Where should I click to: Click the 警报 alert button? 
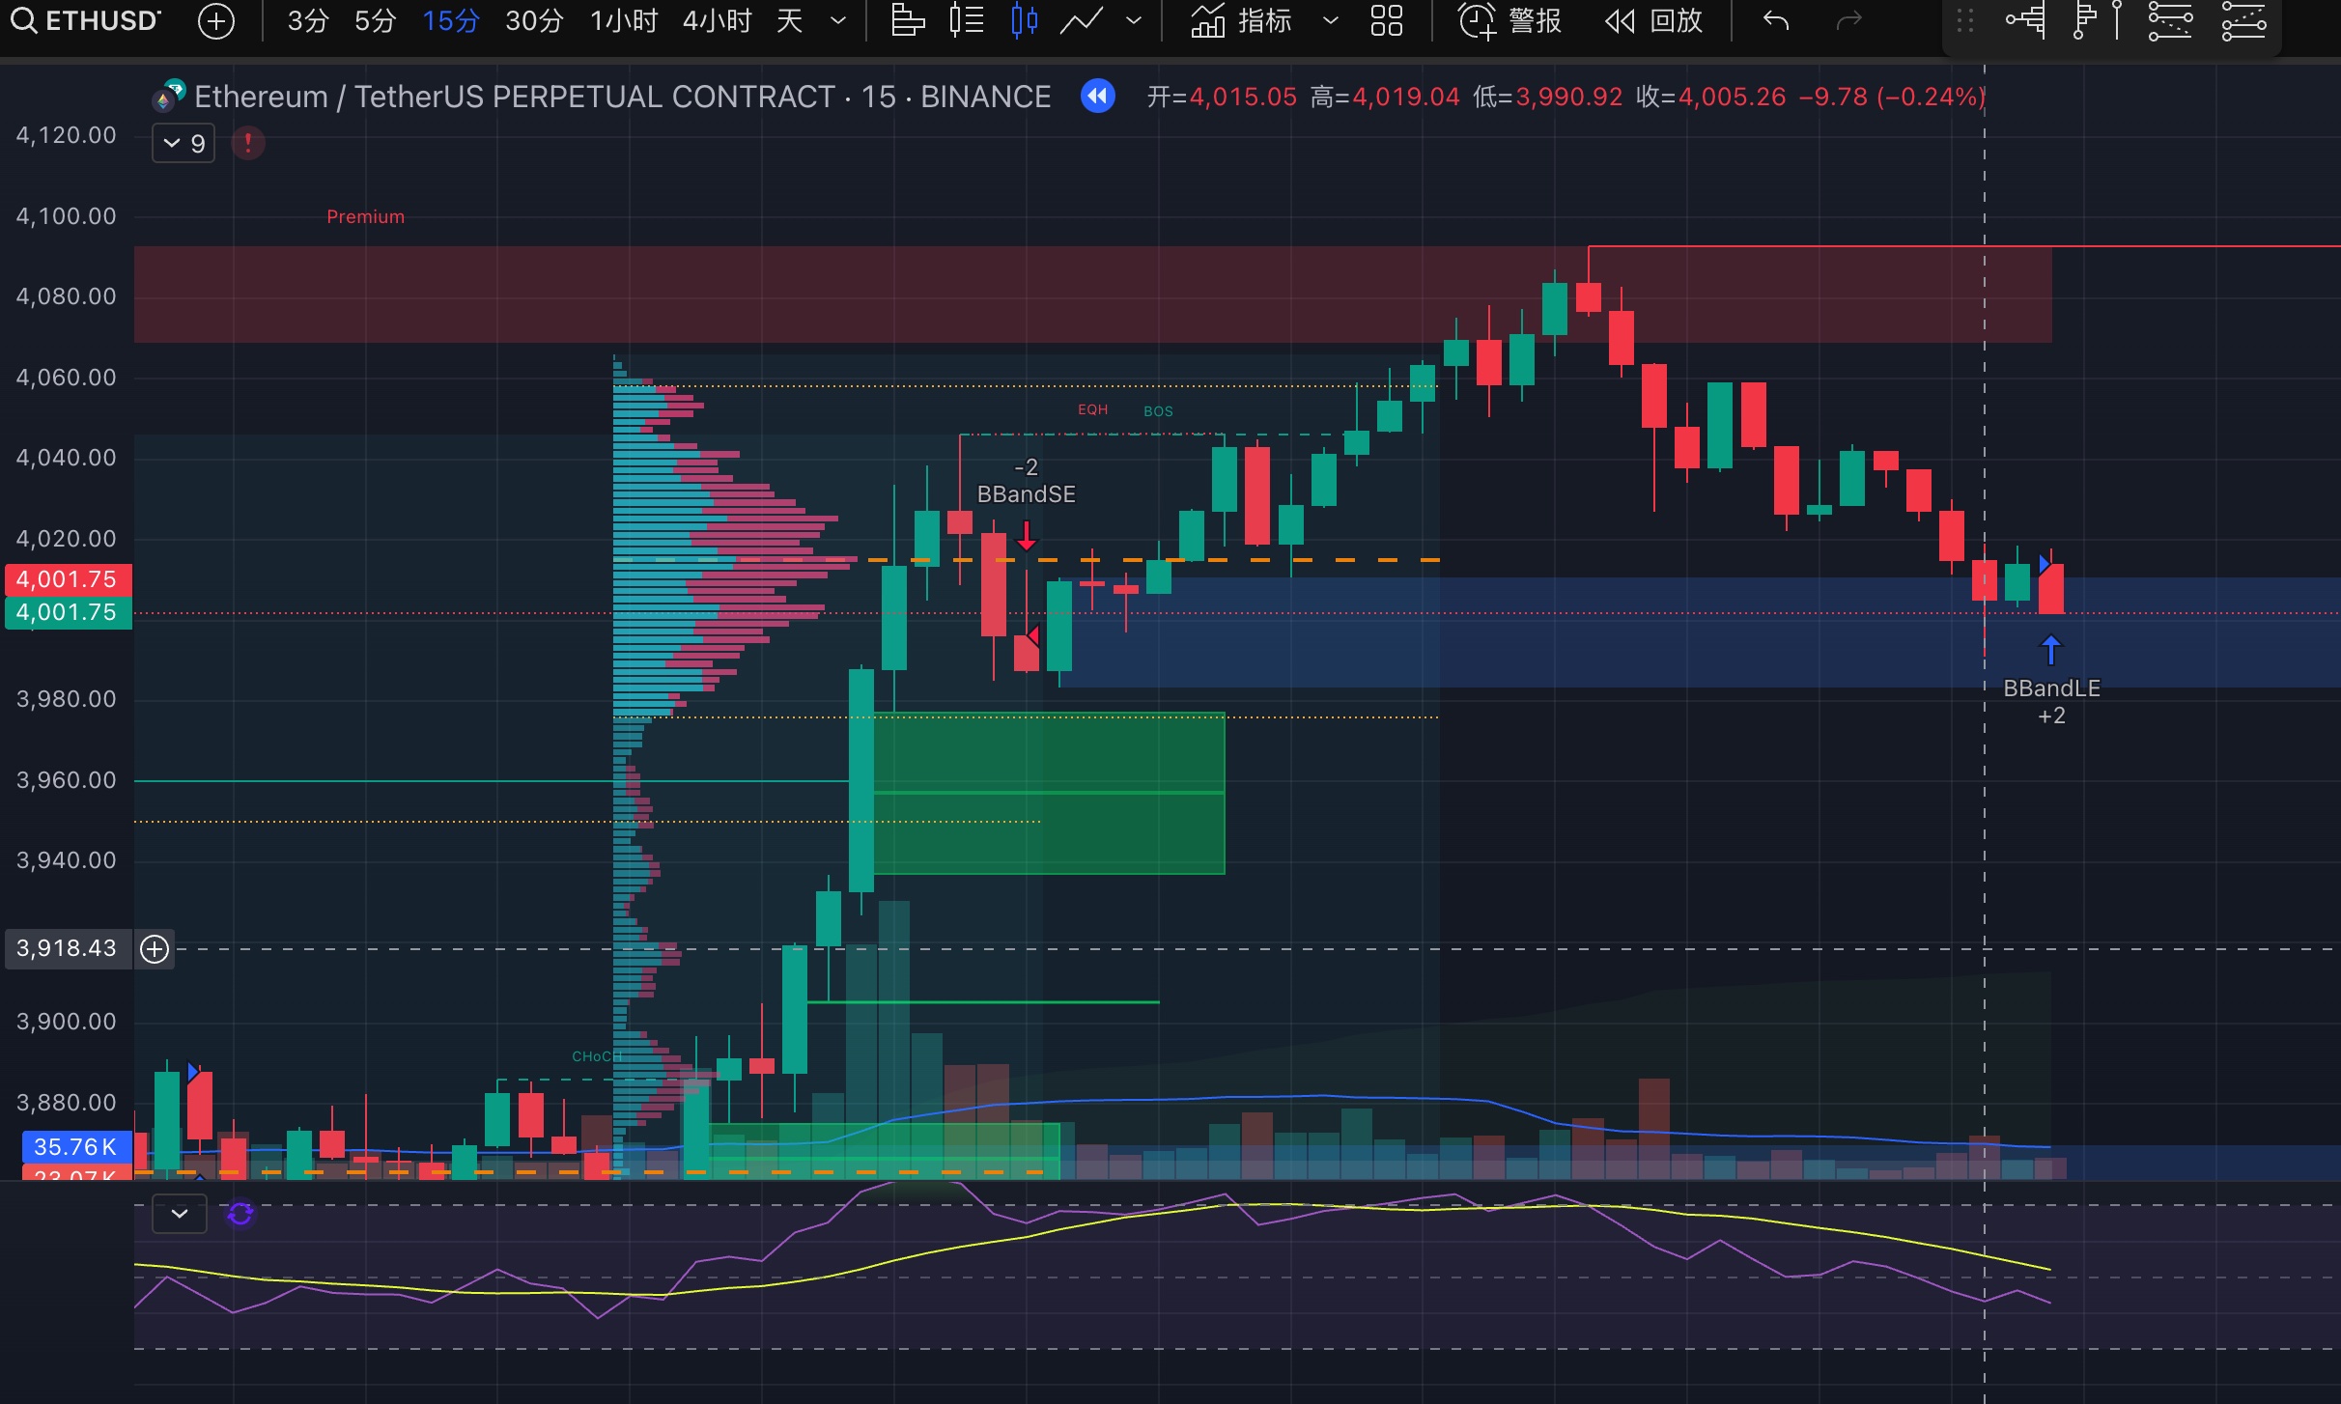(x=1510, y=20)
